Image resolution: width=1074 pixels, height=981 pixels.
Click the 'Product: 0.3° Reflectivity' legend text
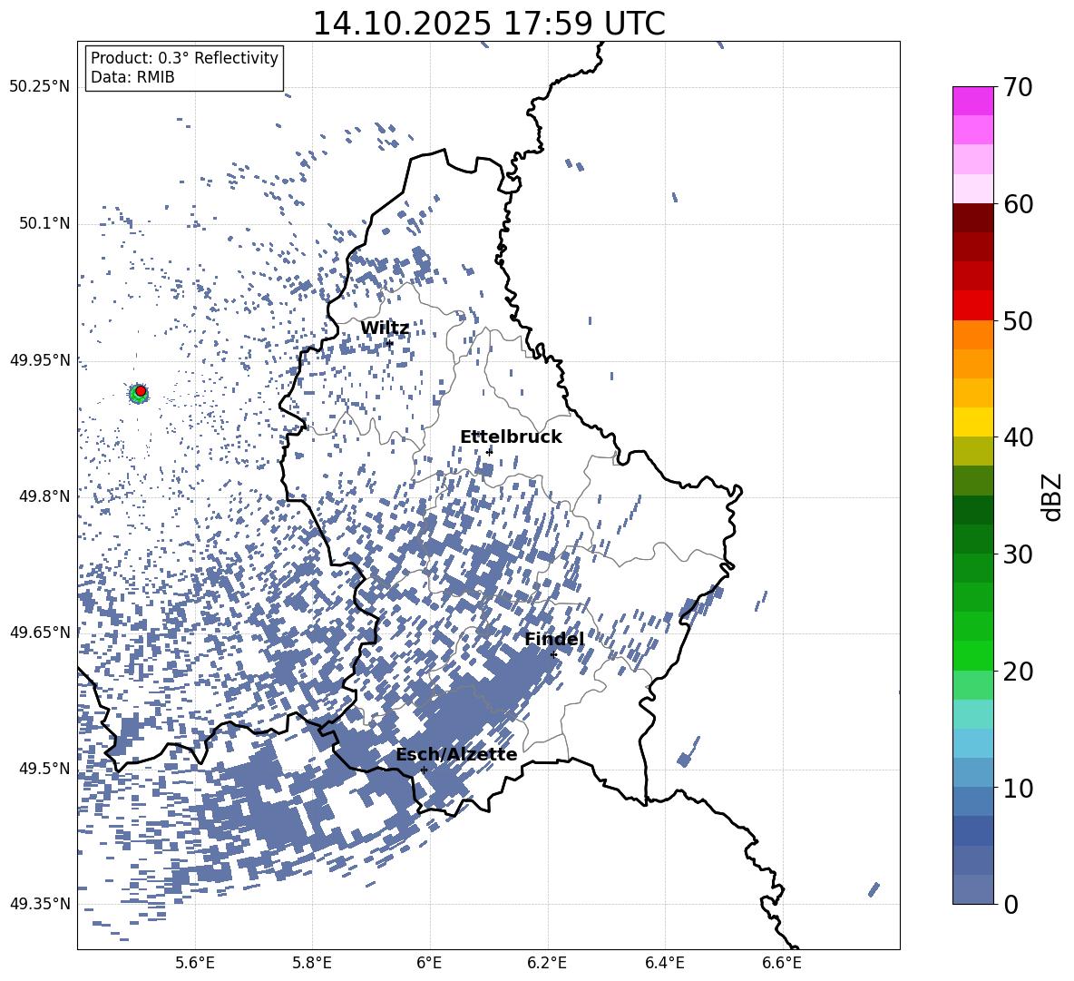(184, 58)
